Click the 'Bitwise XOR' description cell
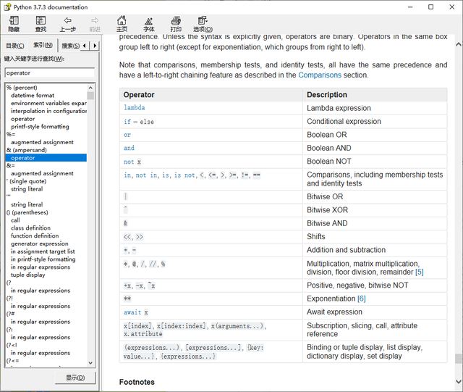The width and height of the screenshot is (463, 392). click(375, 210)
